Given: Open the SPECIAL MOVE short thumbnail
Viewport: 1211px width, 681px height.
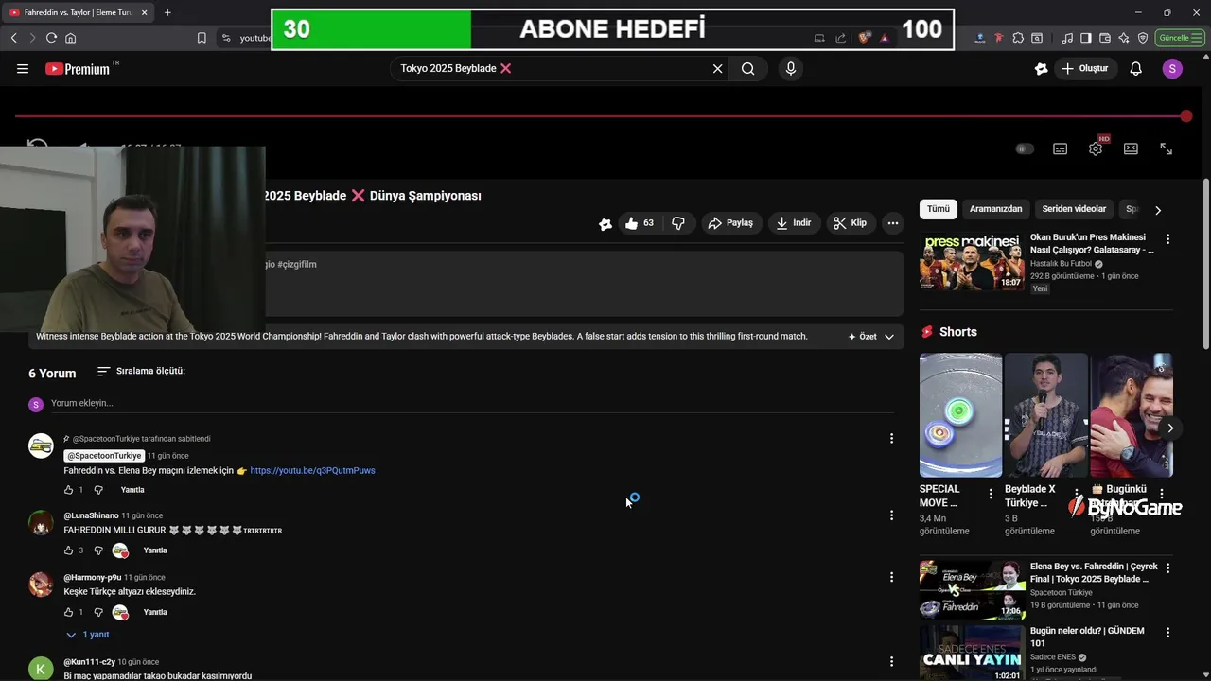Looking at the screenshot, I should pyautogui.click(x=960, y=415).
